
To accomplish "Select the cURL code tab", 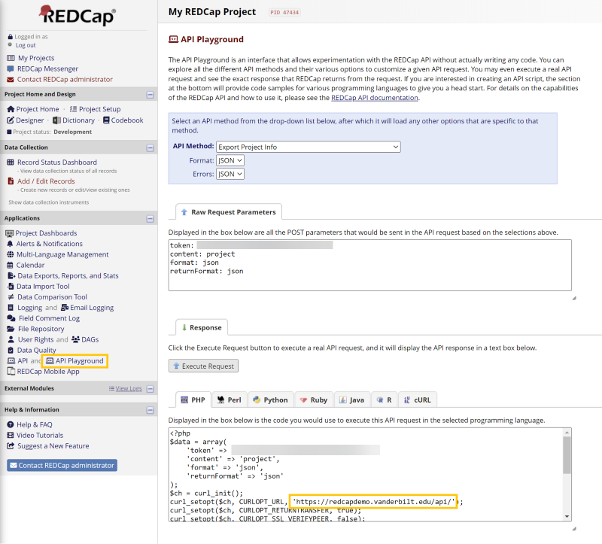I will (x=417, y=400).
